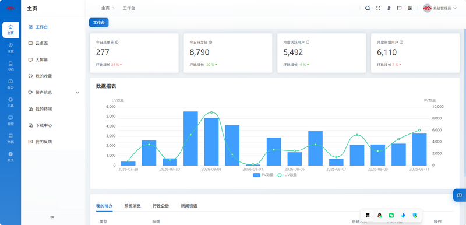The image size is (466, 225).
Task: Click the info icon beside 月度新增用户
Action: 401,42
